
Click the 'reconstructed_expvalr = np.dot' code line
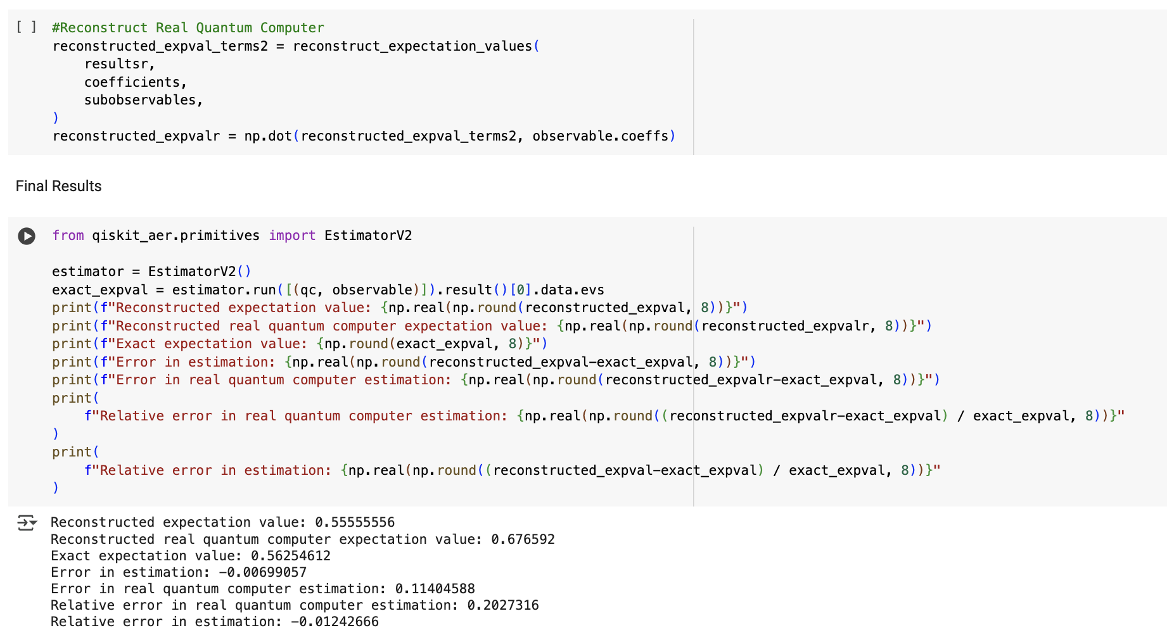tap(364, 136)
